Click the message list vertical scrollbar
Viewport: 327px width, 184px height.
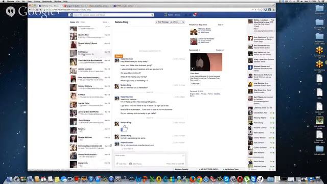pos(111,145)
